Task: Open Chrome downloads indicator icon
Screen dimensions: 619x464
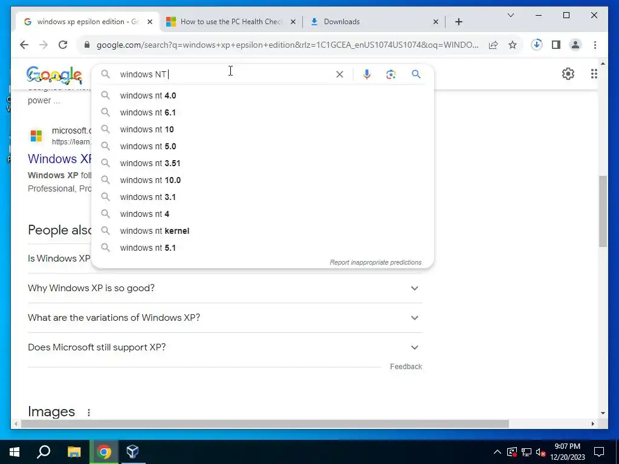Action: click(537, 45)
